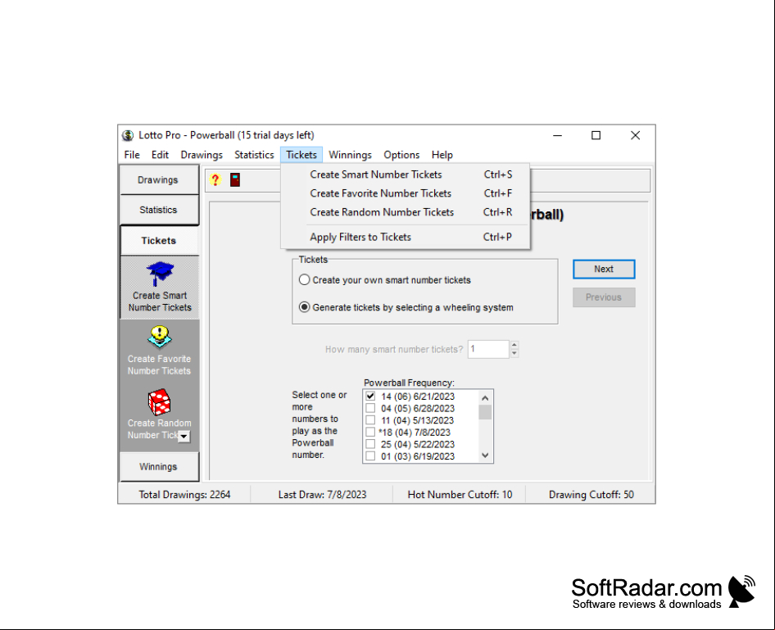
Task: Open the Edit menu
Action: (160, 155)
